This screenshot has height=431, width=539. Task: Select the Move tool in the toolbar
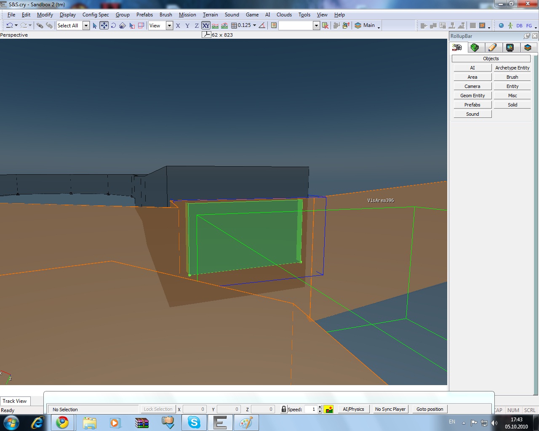[x=104, y=26]
